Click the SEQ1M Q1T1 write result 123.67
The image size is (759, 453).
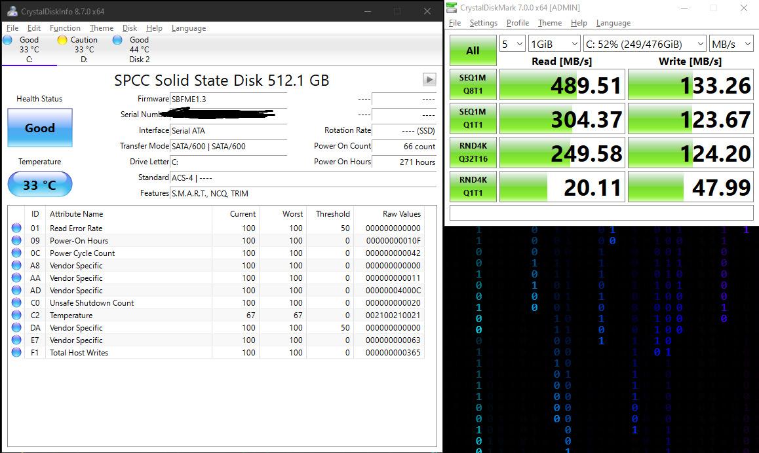point(691,118)
